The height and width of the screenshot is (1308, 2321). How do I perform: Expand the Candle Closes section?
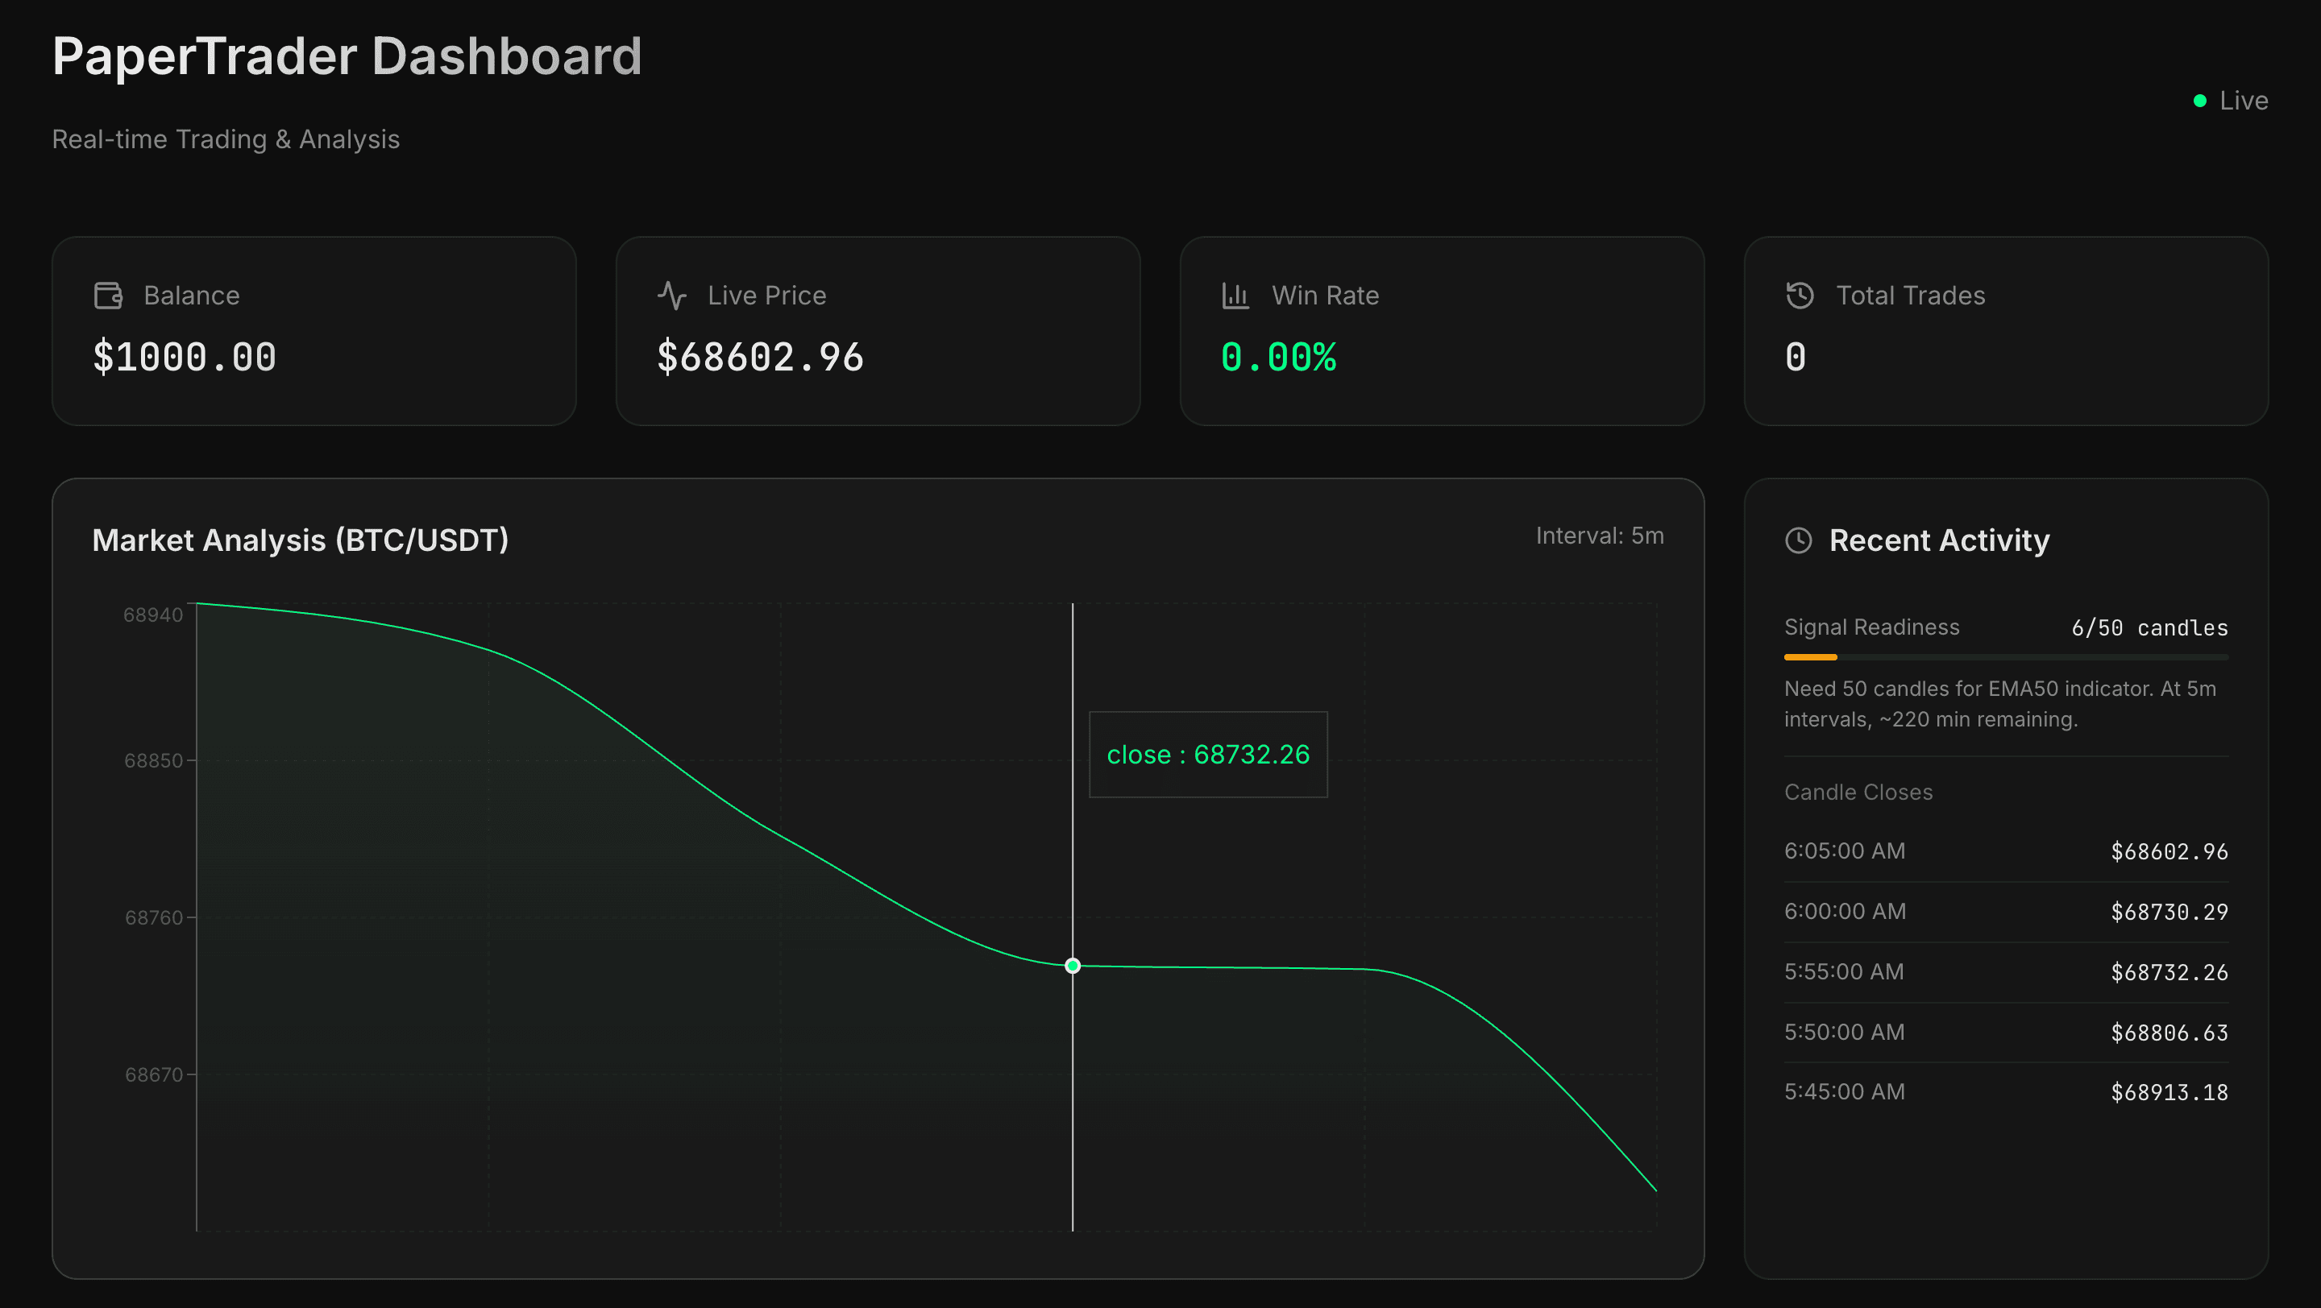(x=1858, y=793)
